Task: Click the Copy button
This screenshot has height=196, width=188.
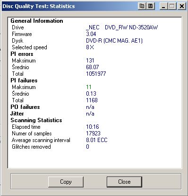Action: (66, 182)
